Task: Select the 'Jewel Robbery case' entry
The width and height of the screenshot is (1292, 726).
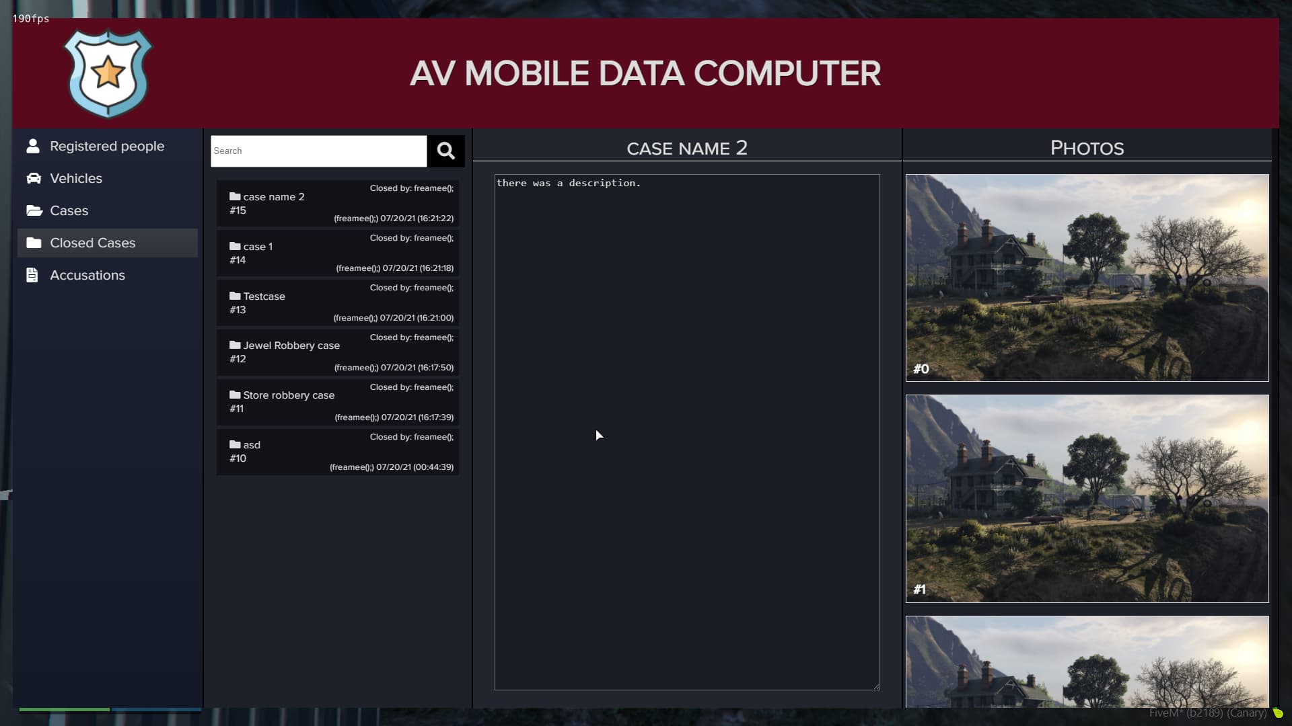Action: 338,352
